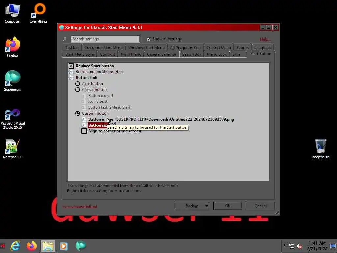Switch to the Controls tab
This screenshot has width=337, height=253.
coord(108,54)
